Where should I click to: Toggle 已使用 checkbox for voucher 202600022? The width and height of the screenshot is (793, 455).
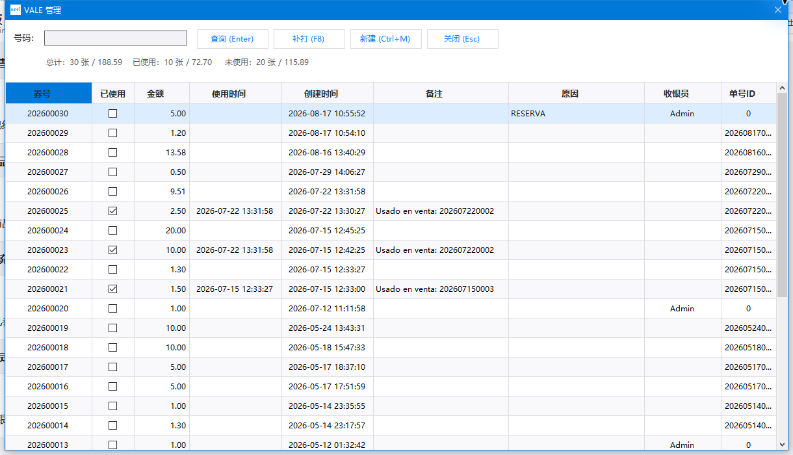tap(113, 270)
